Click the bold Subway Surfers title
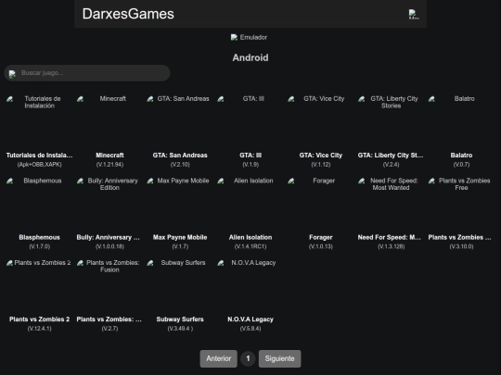 [180, 319]
